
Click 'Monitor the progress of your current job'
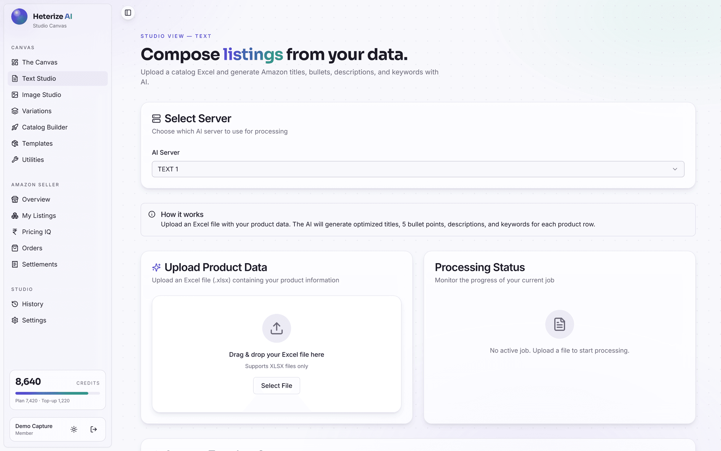pyautogui.click(x=495, y=280)
